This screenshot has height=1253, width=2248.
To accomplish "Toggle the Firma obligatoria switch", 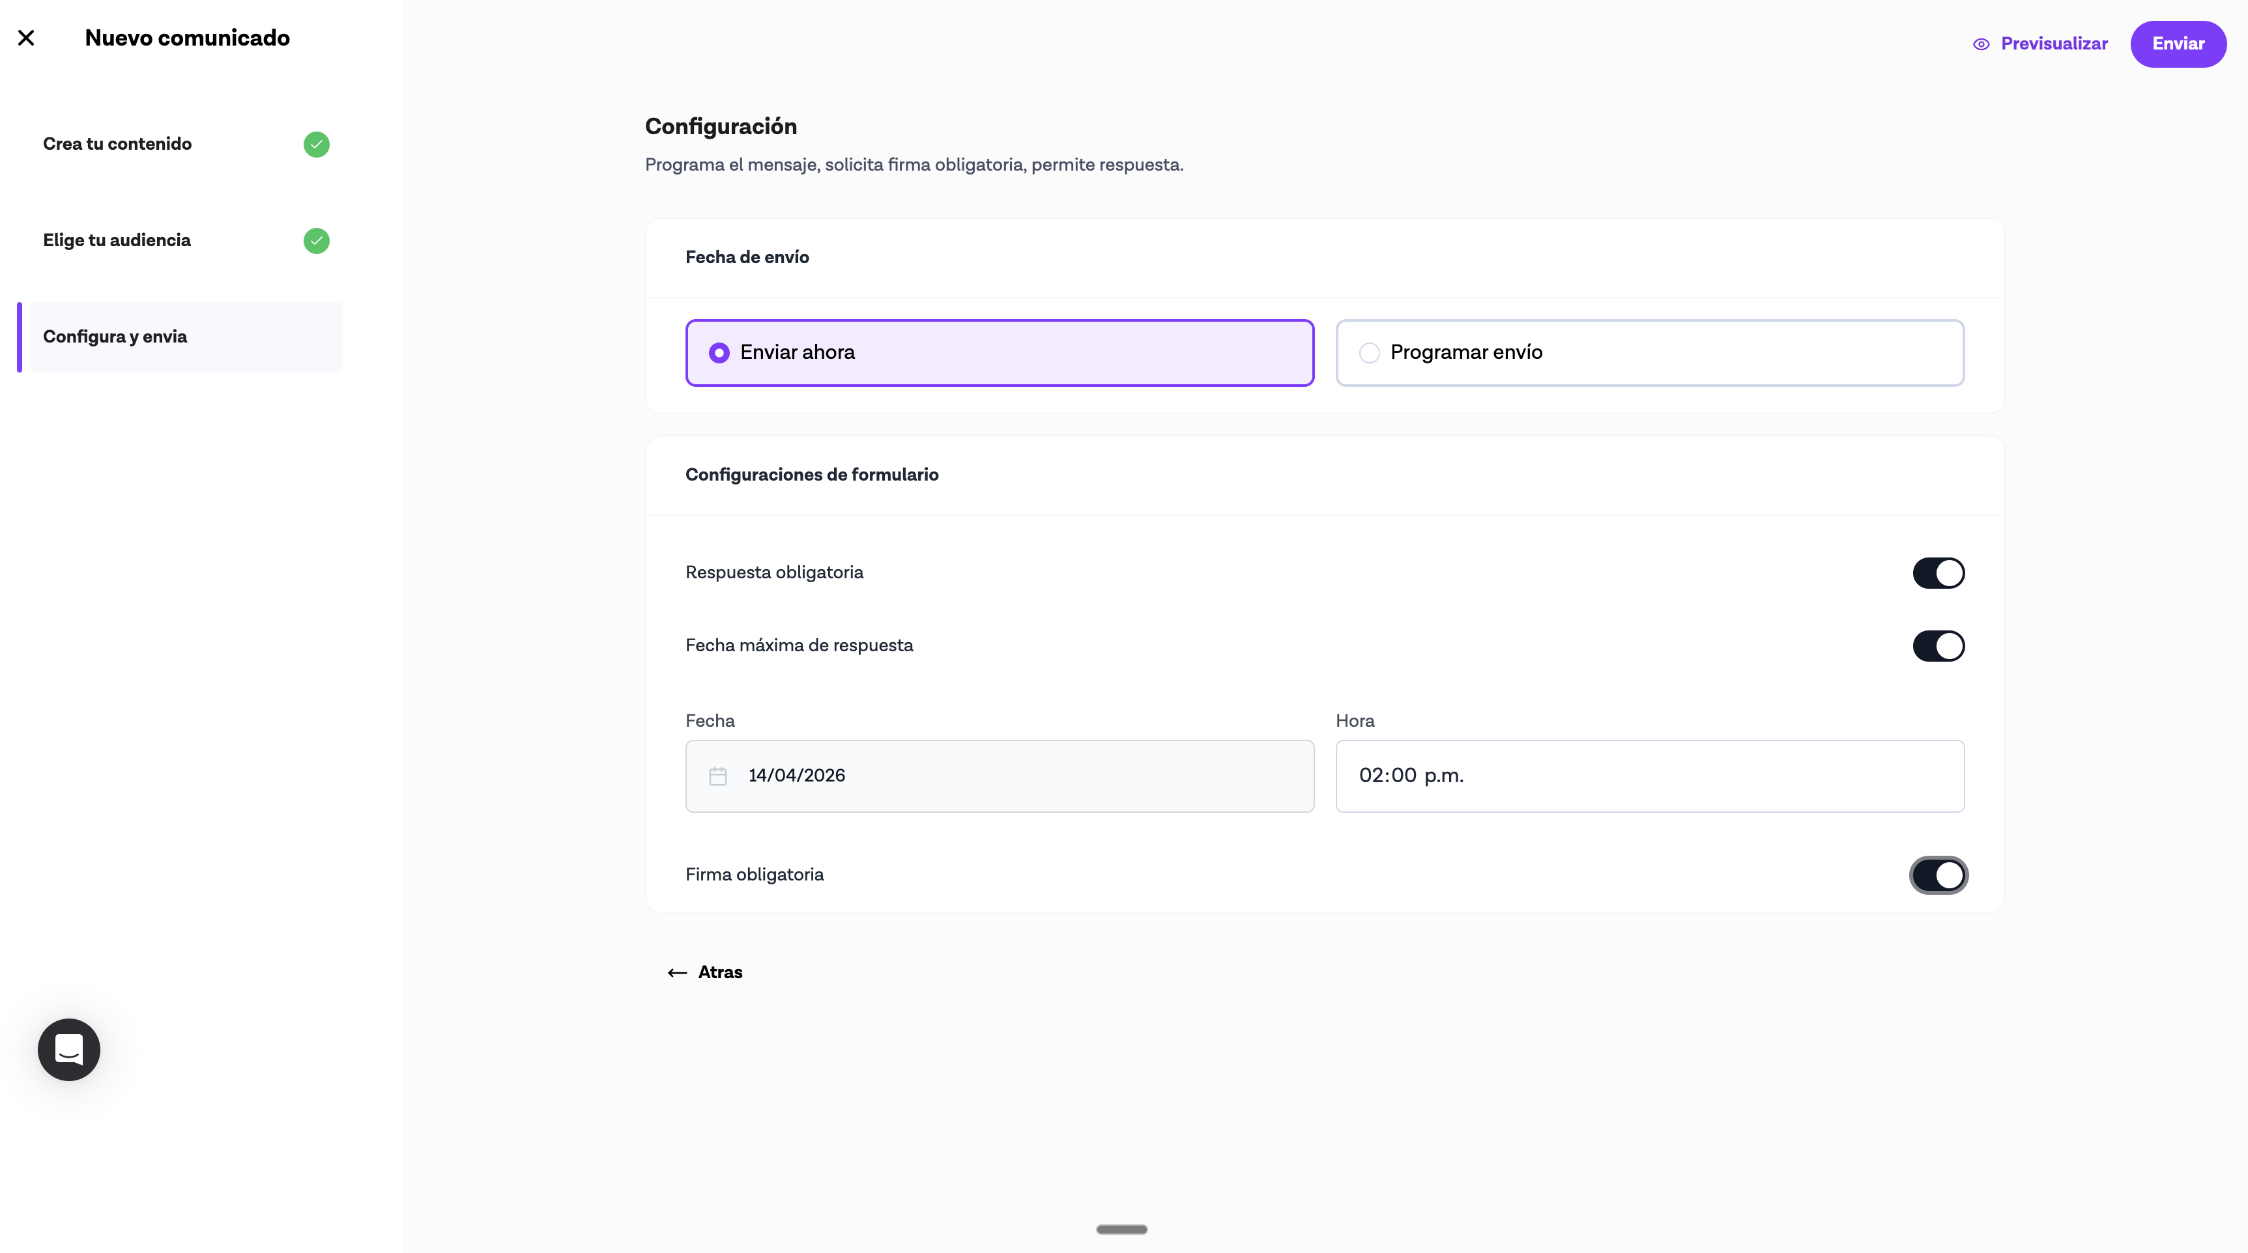I will coord(1938,875).
